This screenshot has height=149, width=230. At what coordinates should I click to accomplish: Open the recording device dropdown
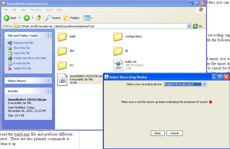tap(204, 84)
